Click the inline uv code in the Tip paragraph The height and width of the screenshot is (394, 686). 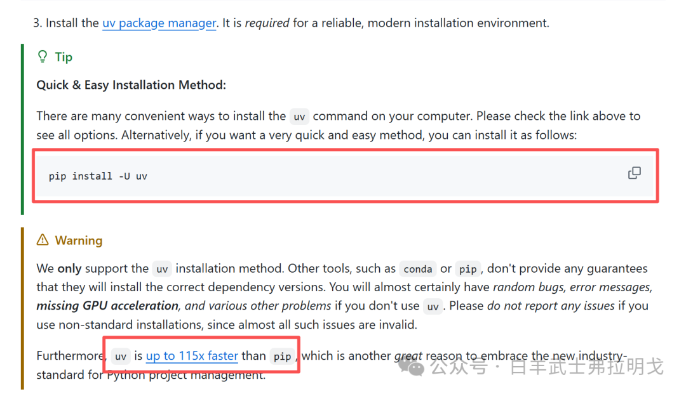pyautogui.click(x=299, y=117)
